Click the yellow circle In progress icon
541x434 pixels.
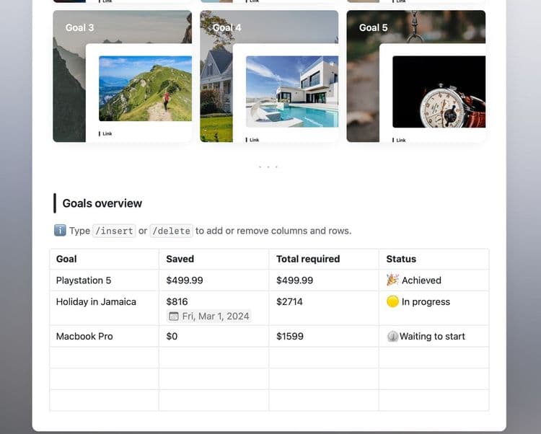392,301
